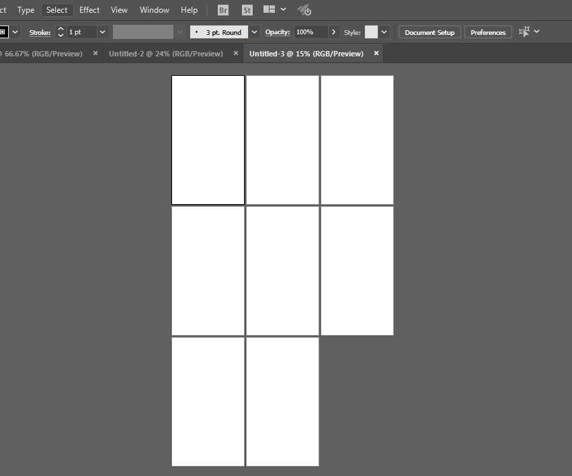The image size is (572, 476).
Task: Expand the stroke weight dropdown
Action: click(x=102, y=32)
